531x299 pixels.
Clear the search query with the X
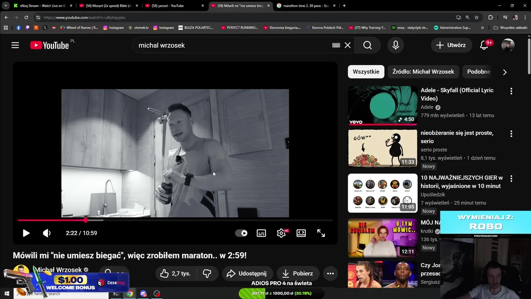(x=348, y=45)
